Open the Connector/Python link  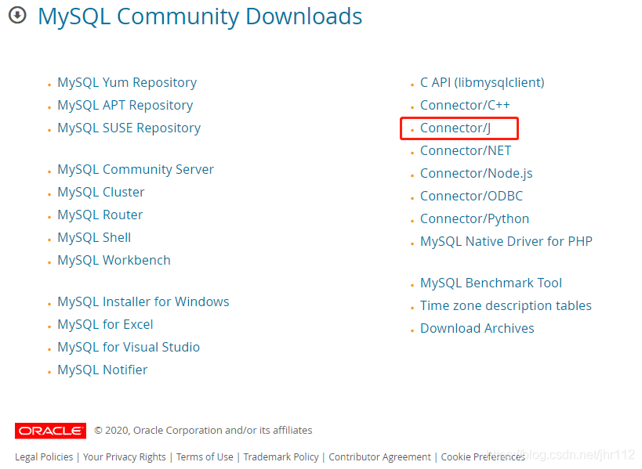pos(474,218)
